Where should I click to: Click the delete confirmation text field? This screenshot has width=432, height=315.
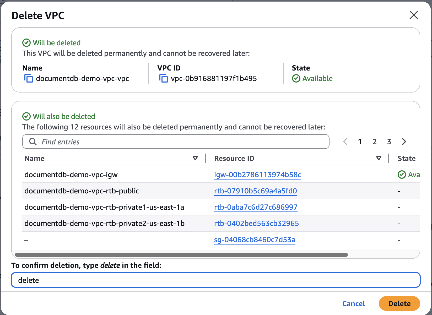click(x=216, y=280)
